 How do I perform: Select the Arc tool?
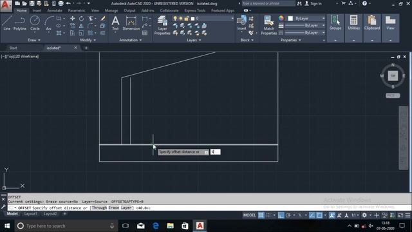(49, 23)
